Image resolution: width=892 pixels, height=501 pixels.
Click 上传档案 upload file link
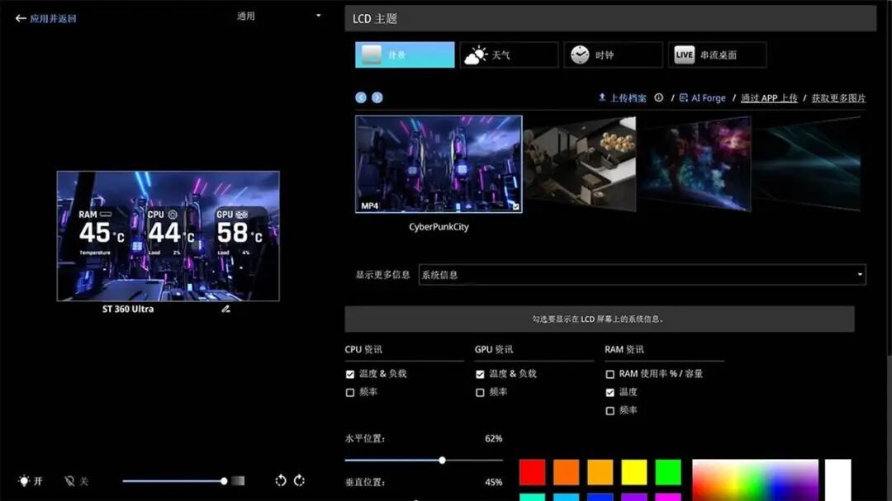623,98
